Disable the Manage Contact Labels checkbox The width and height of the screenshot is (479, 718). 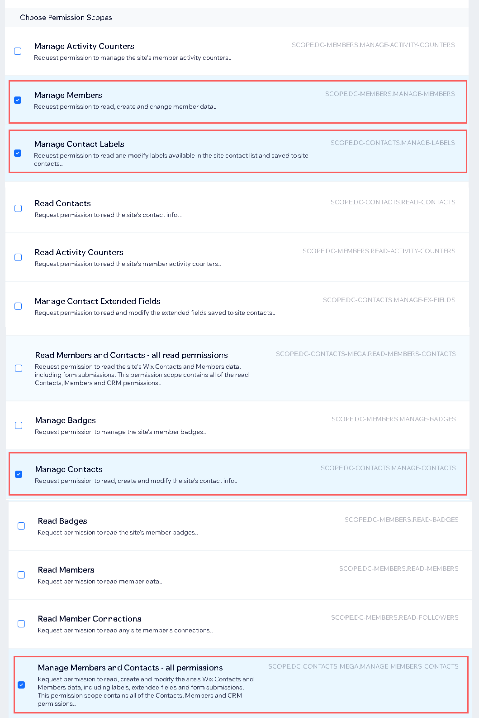coord(18,153)
